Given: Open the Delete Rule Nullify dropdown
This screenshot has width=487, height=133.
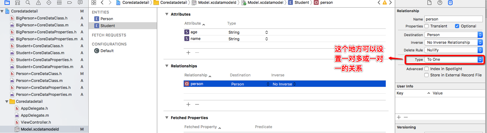Looking at the screenshot, I should tap(454, 50).
